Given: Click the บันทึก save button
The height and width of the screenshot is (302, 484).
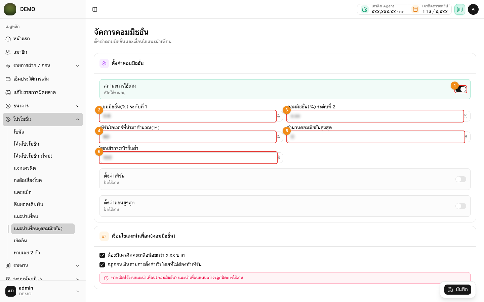Looking at the screenshot, I should tap(458, 290).
